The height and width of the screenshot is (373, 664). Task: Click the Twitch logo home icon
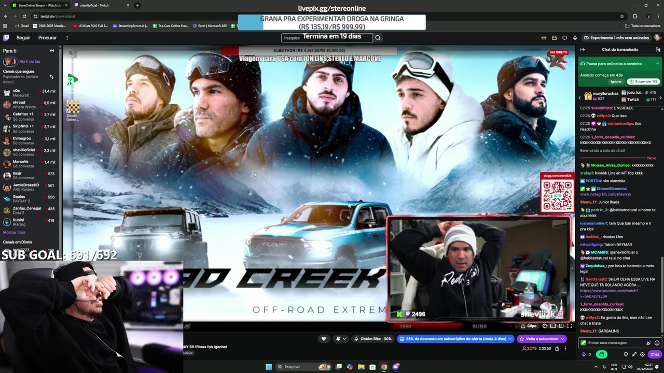tap(6, 38)
